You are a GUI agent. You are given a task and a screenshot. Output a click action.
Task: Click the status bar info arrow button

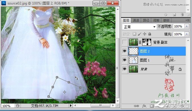[x=71, y=105]
